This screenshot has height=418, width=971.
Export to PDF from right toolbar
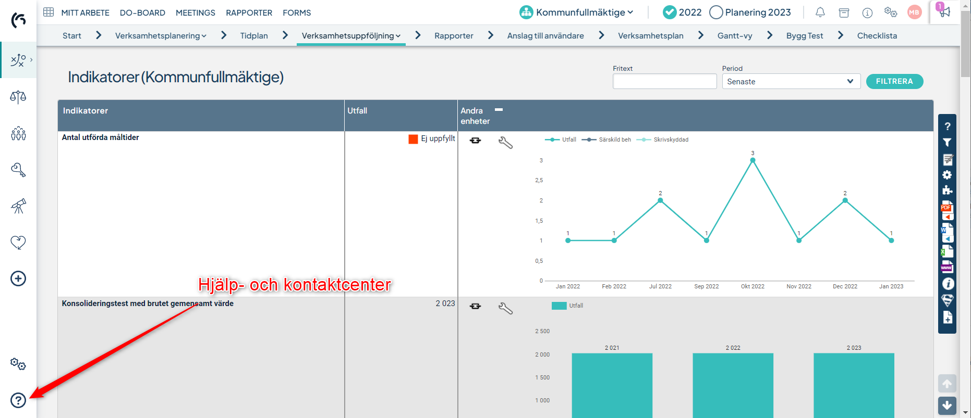[947, 211]
